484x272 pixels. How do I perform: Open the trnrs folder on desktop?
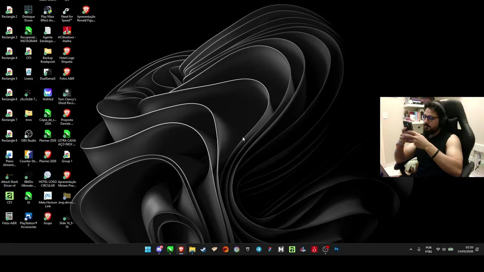click(28, 115)
